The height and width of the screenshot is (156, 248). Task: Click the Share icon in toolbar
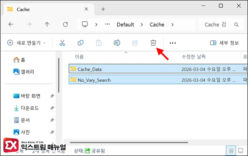[x=135, y=43]
